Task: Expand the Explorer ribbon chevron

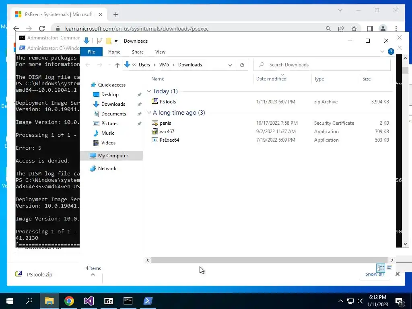Action: click(382, 52)
